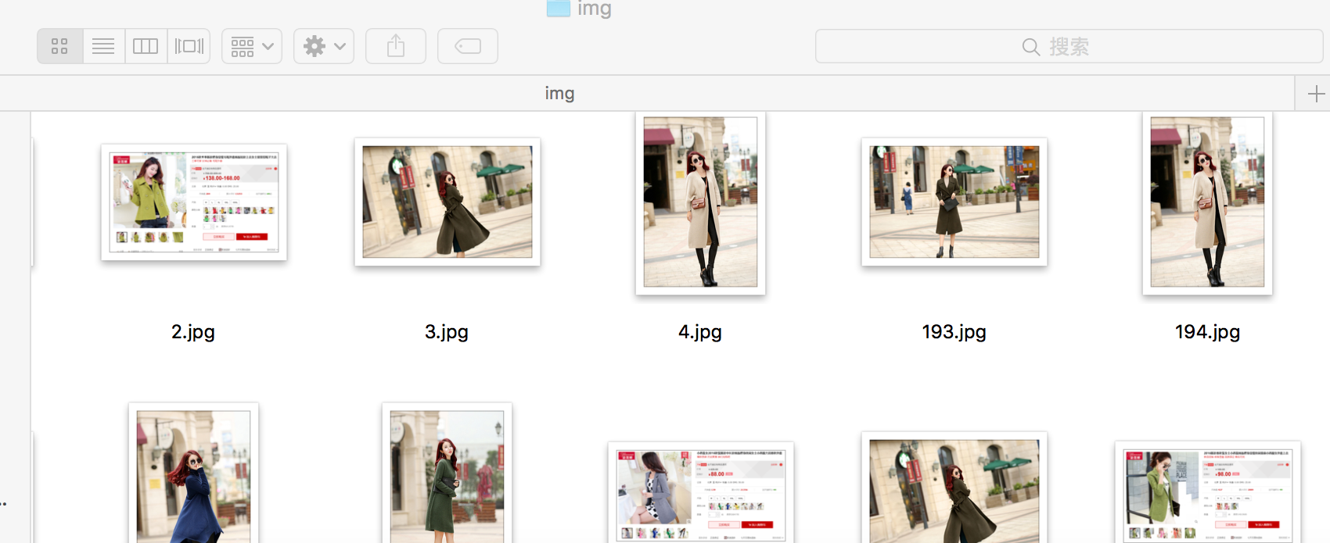
Task: Add a new tab with plus button
Action: tap(1316, 94)
